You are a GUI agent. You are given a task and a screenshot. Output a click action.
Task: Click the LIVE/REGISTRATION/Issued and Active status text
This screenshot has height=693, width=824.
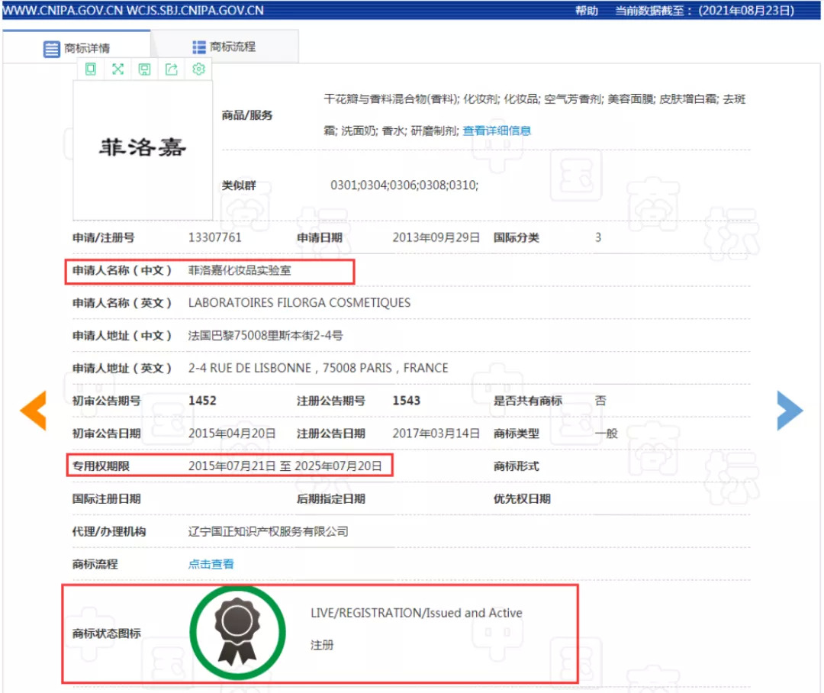coord(416,613)
